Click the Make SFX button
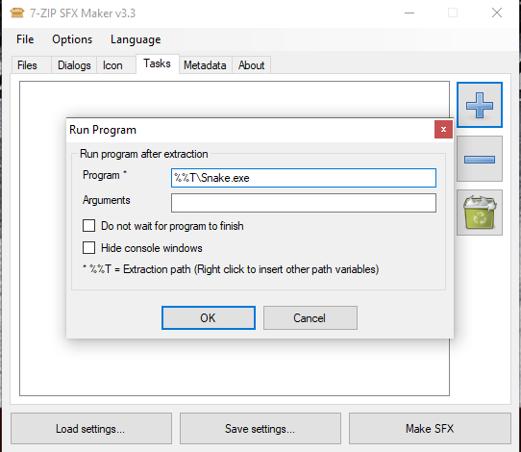 tap(430, 428)
